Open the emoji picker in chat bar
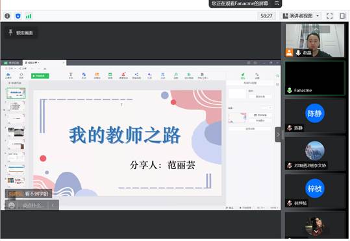350x241 pixels. 12,205
